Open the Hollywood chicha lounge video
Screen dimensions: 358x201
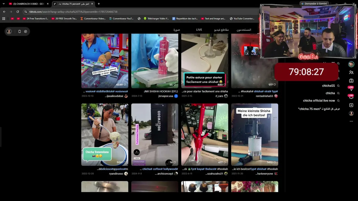155,135
